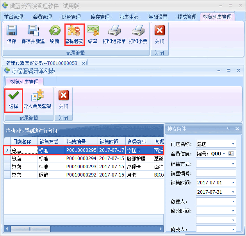Image resolution: width=246 pixels, height=236 pixels.
Task: Open the 会员管理 menu tab
Action: coord(42,17)
